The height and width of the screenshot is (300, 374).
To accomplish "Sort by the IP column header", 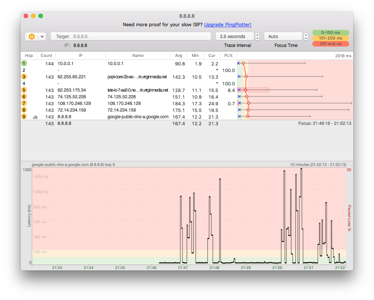I will click(81, 55).
